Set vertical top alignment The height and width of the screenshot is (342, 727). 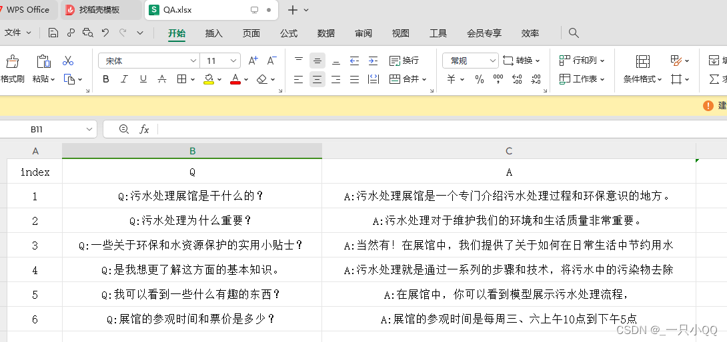299,61
